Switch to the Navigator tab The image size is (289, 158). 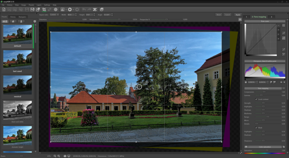(x=22, y=17)
